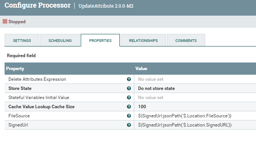Click the Property column header
The width and height of the screenshot is (256, 141).
coord(15,69)
